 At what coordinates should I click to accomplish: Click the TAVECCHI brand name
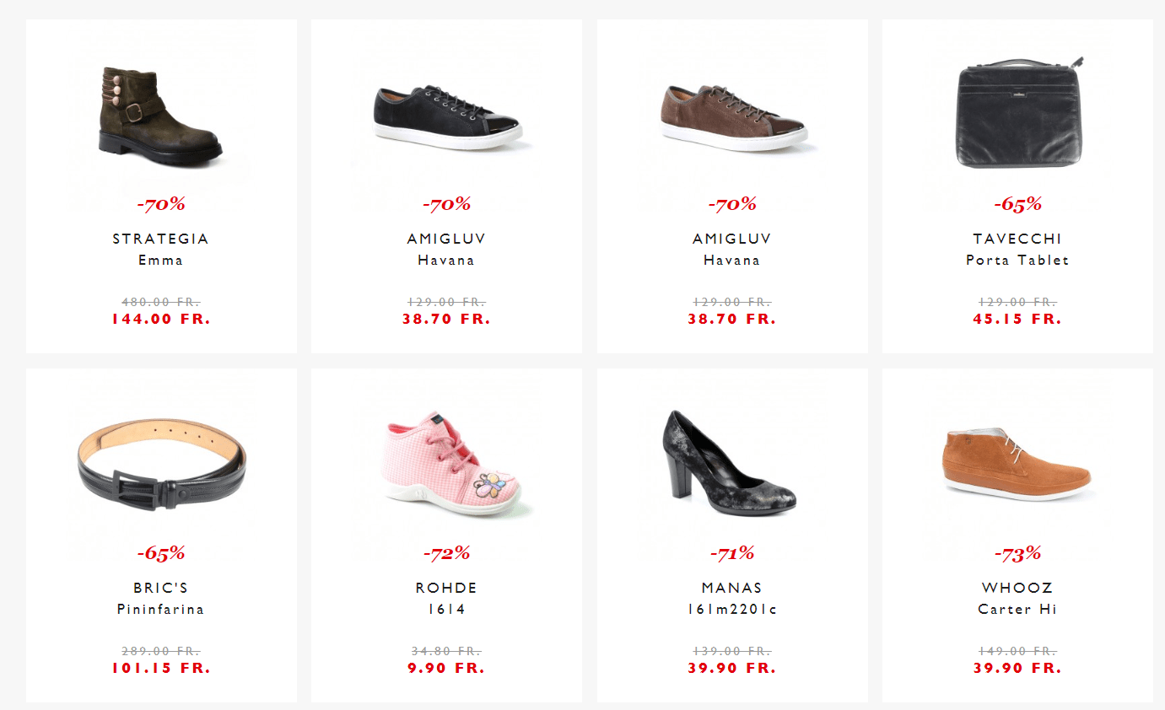coord(1017,239)
